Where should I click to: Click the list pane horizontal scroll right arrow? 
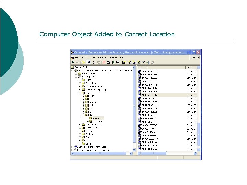pos(195,153)
